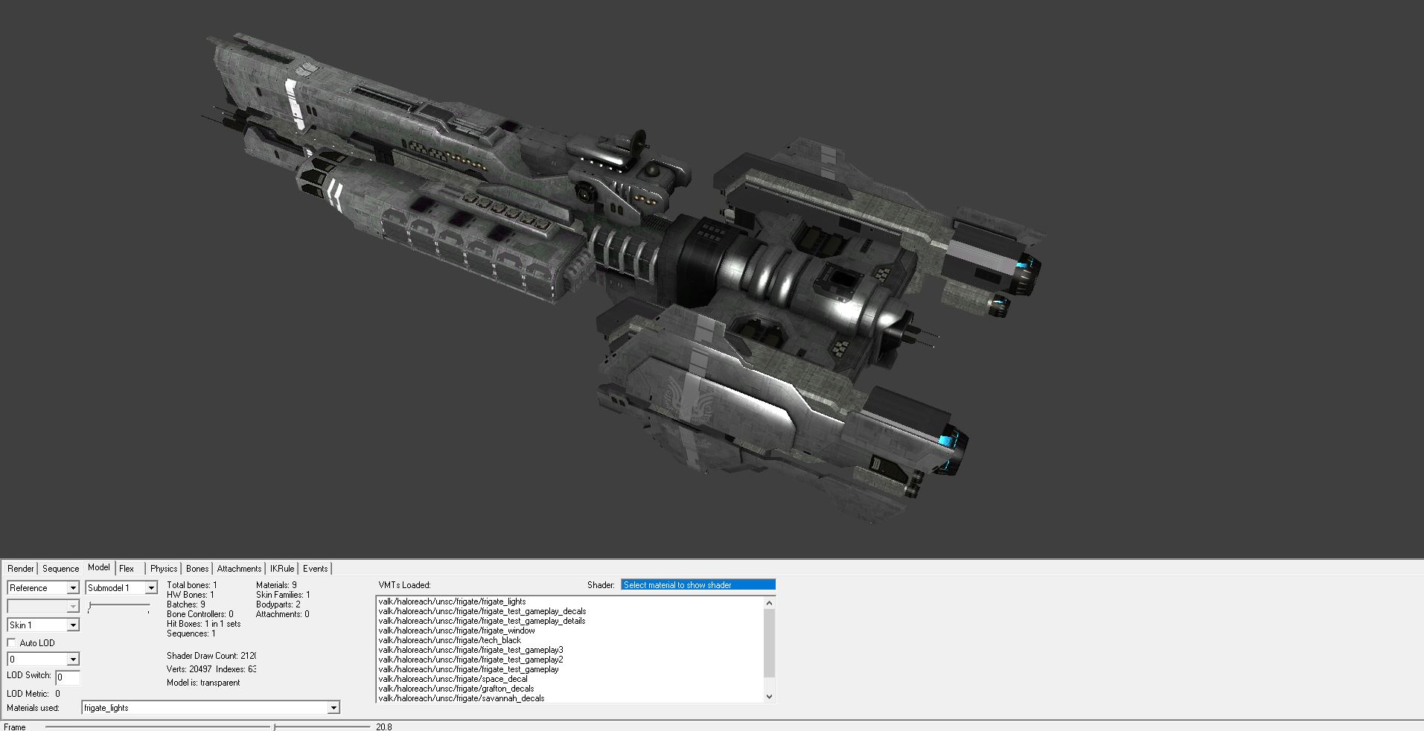Screen dimensions: 1424x731
Task: Select the frigate_window VMT entry
Action: [456, 631]
